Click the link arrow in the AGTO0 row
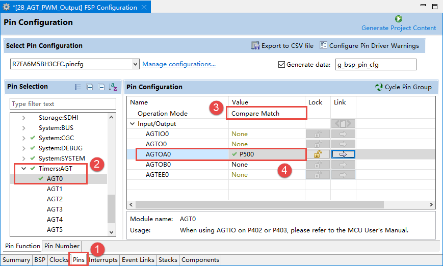 pyautogui.click(x=343, y=144)
